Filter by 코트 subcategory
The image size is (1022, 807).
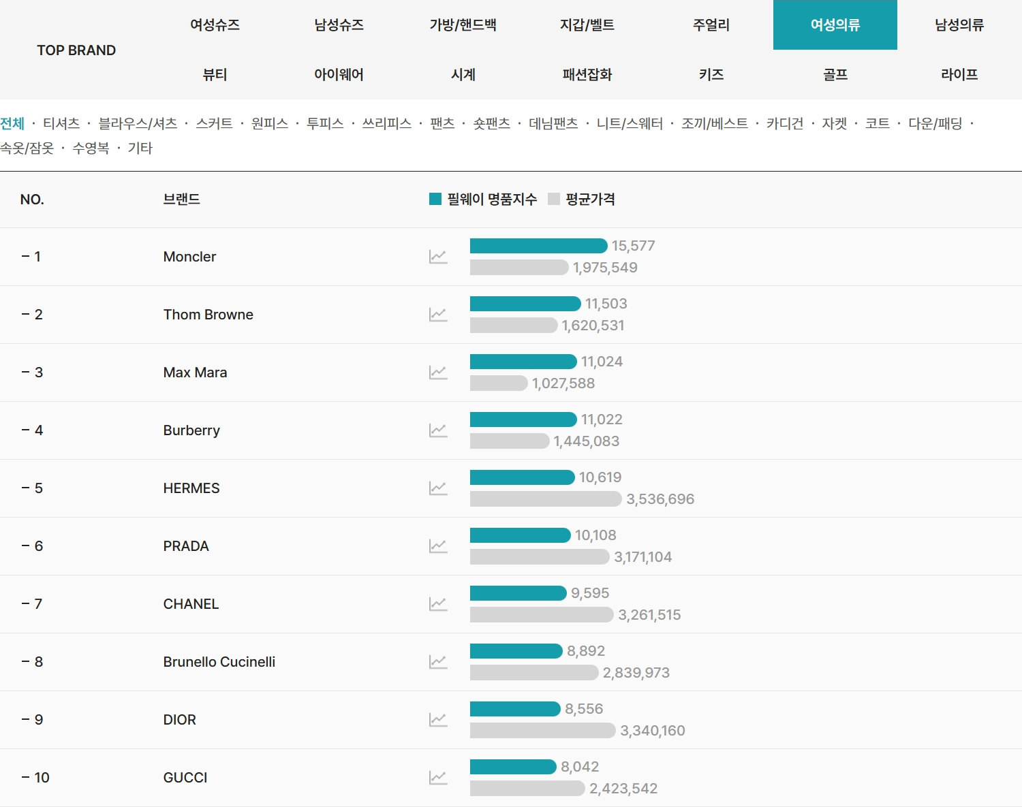[878, 123]
